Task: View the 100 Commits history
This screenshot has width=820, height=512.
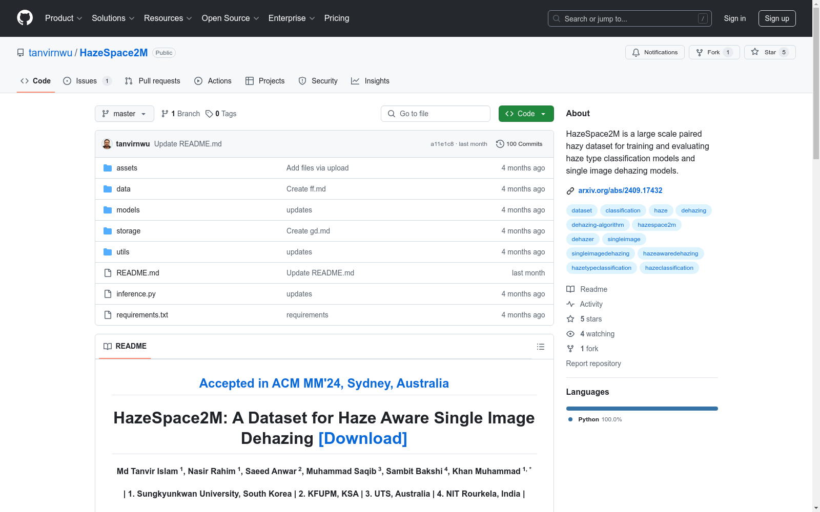Action: tap(519, 144)
